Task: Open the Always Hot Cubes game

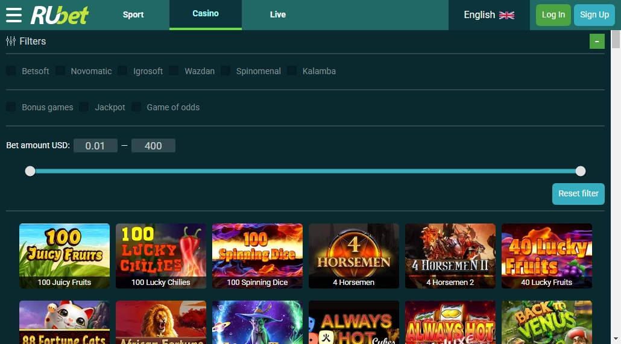Action: point(354,322)
